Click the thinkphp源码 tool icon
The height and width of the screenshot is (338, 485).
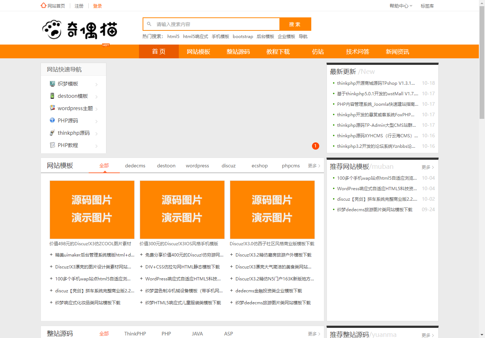pyautogui.click(x=52, y=133)
